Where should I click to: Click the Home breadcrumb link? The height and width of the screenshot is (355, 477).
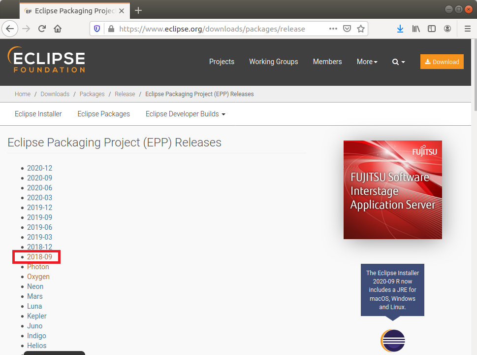pos(23,94)
